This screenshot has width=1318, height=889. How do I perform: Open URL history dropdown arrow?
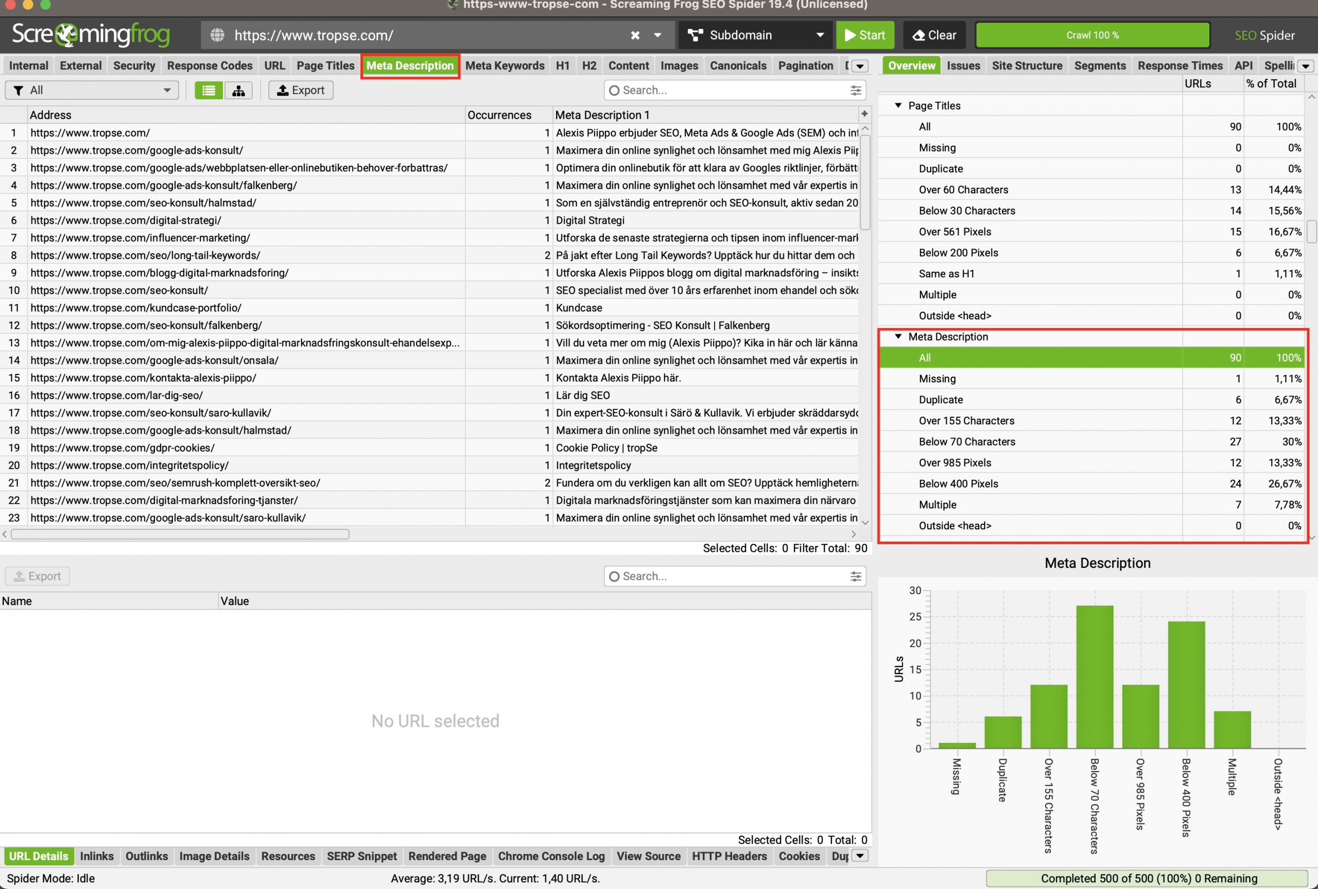[x=658, y=35]
